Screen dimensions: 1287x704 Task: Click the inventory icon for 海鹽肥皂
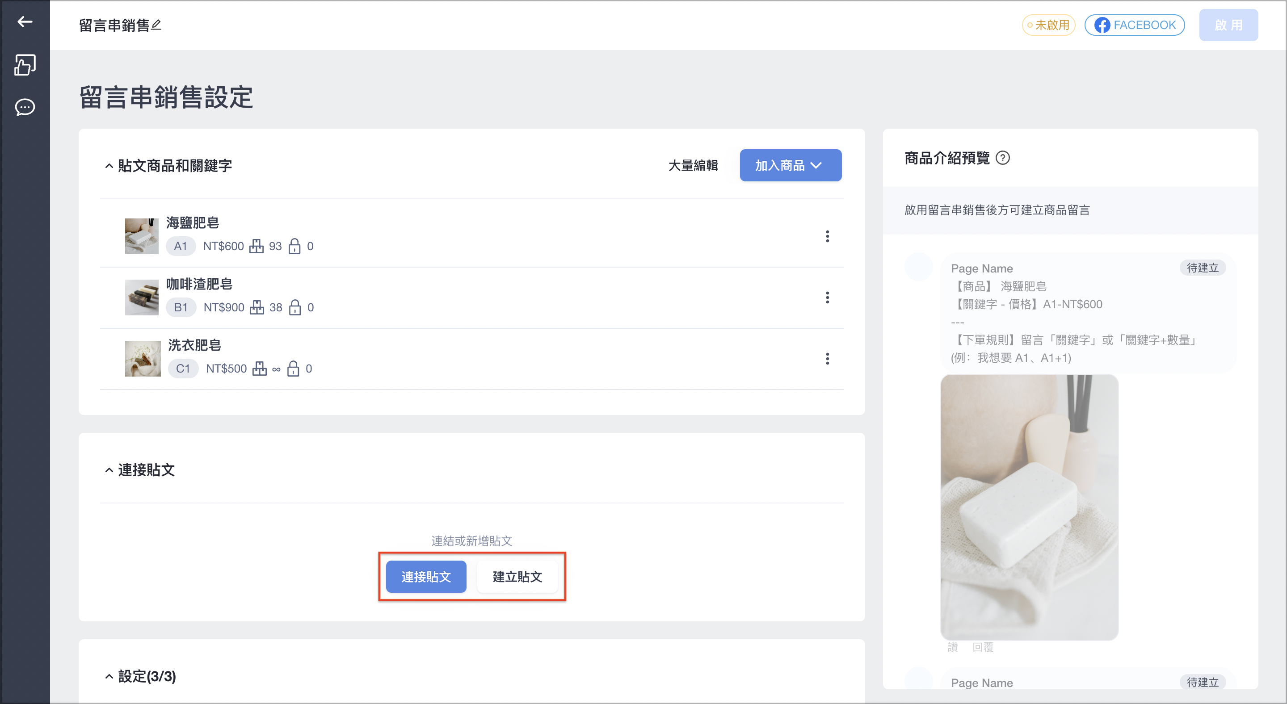257,246
